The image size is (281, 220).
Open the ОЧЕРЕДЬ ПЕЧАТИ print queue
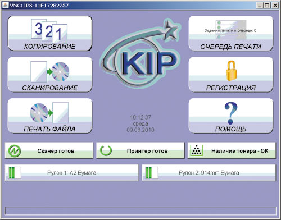pyautogui.click(x=230, y=34)
